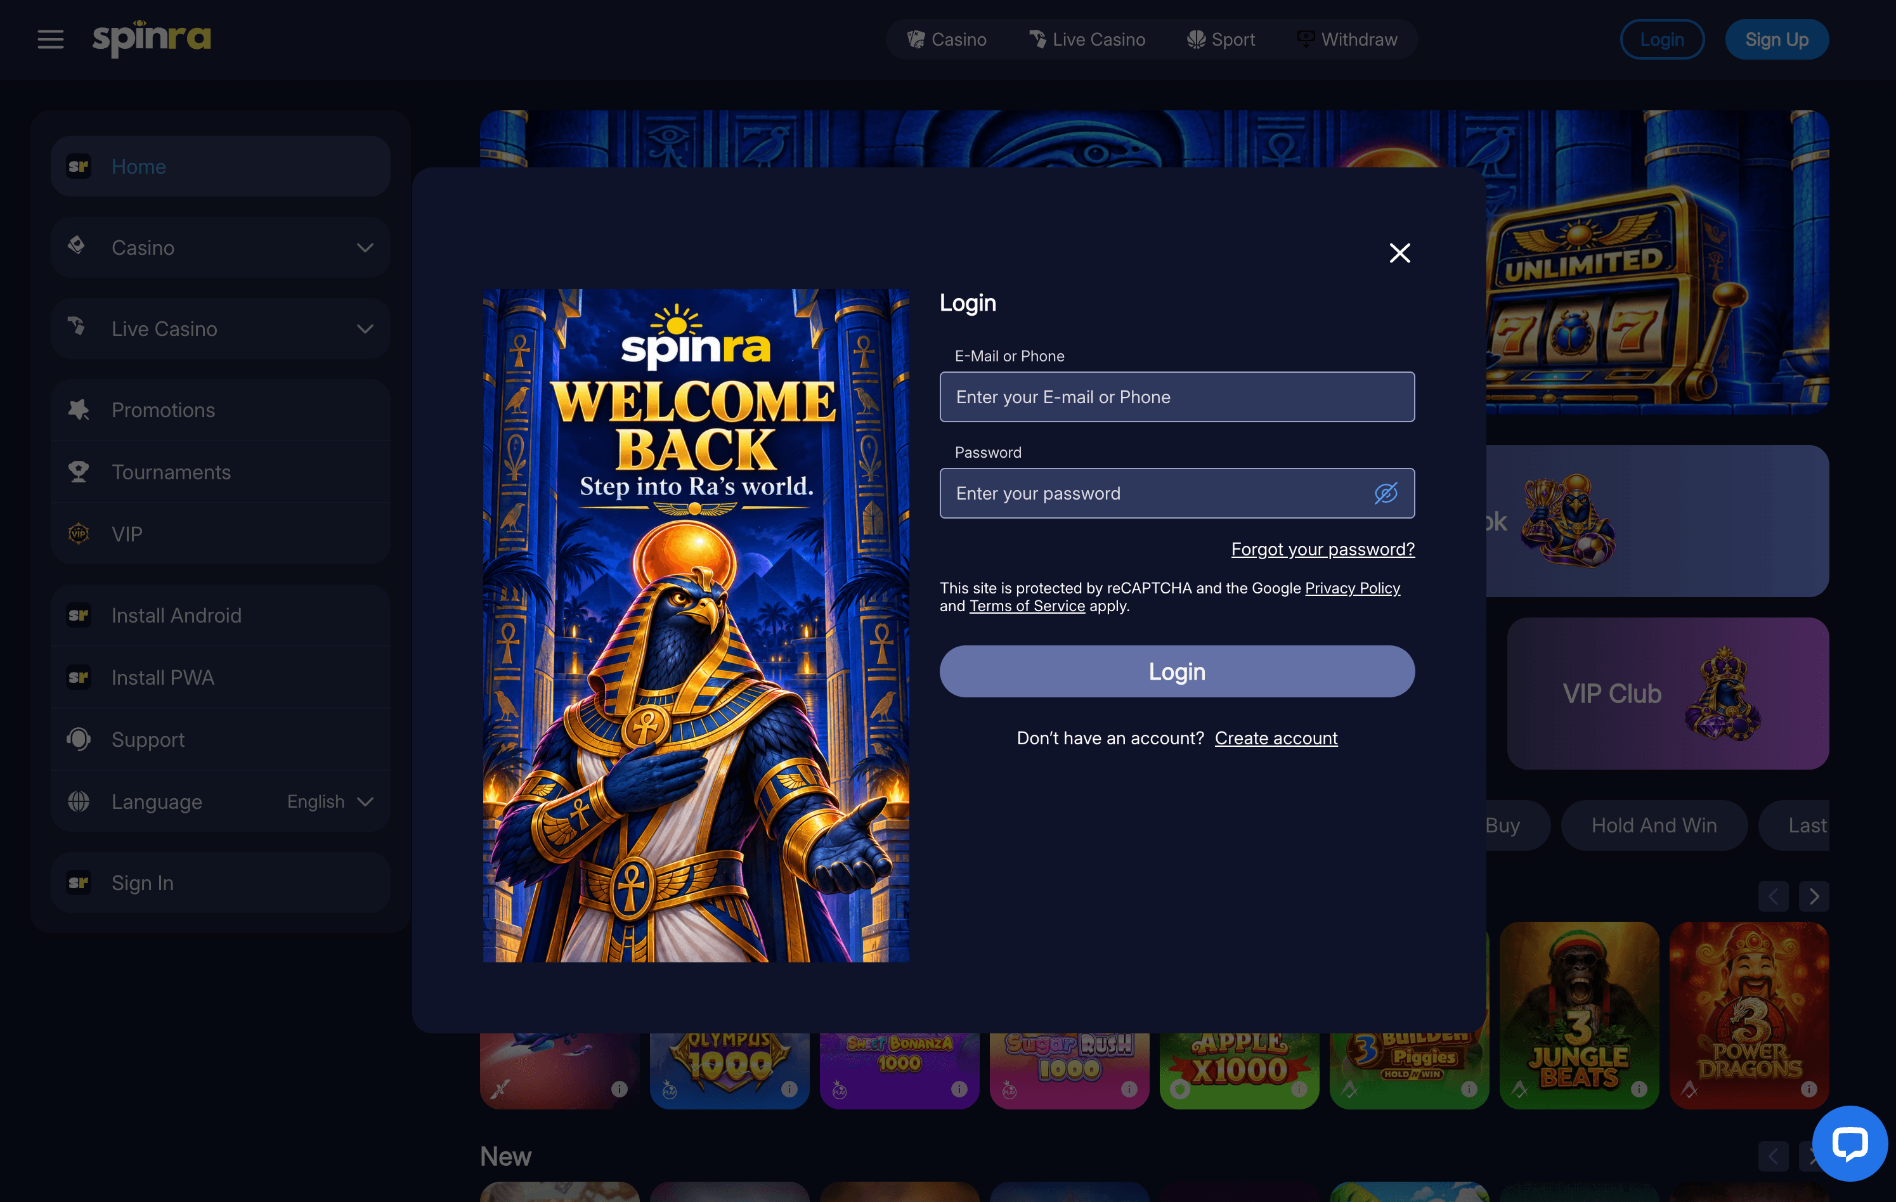Select Casino in top navigation
This screenshot has height=1202, width=1896.
947,39
